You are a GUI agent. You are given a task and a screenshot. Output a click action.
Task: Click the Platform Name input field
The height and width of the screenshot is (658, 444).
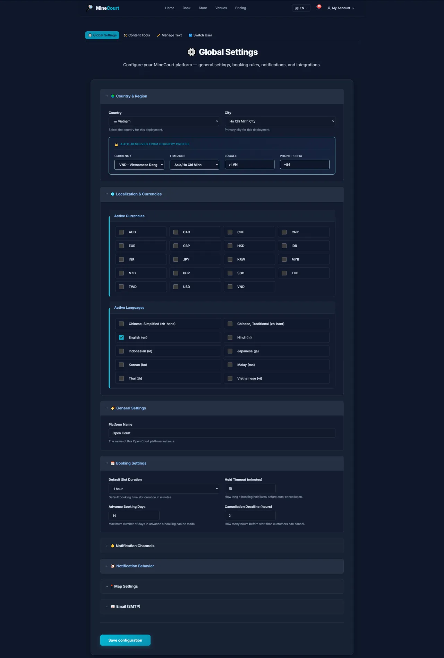pos(222,433)
